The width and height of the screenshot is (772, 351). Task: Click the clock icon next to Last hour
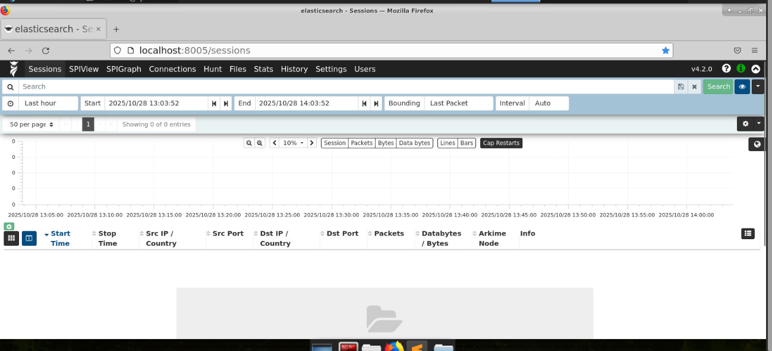(x=10, y=104)
